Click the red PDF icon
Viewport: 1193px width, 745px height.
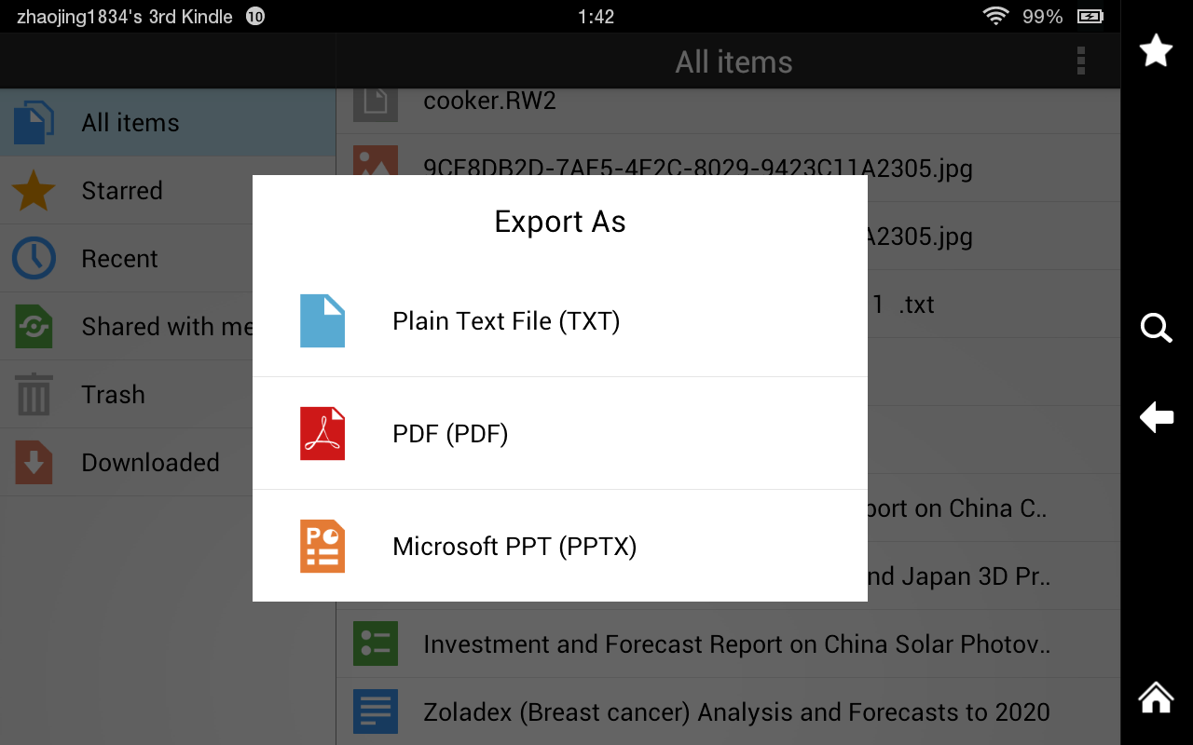point(322,434)
